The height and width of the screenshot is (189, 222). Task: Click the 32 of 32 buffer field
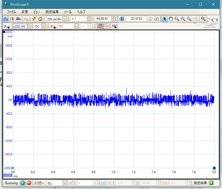[136, 19]
